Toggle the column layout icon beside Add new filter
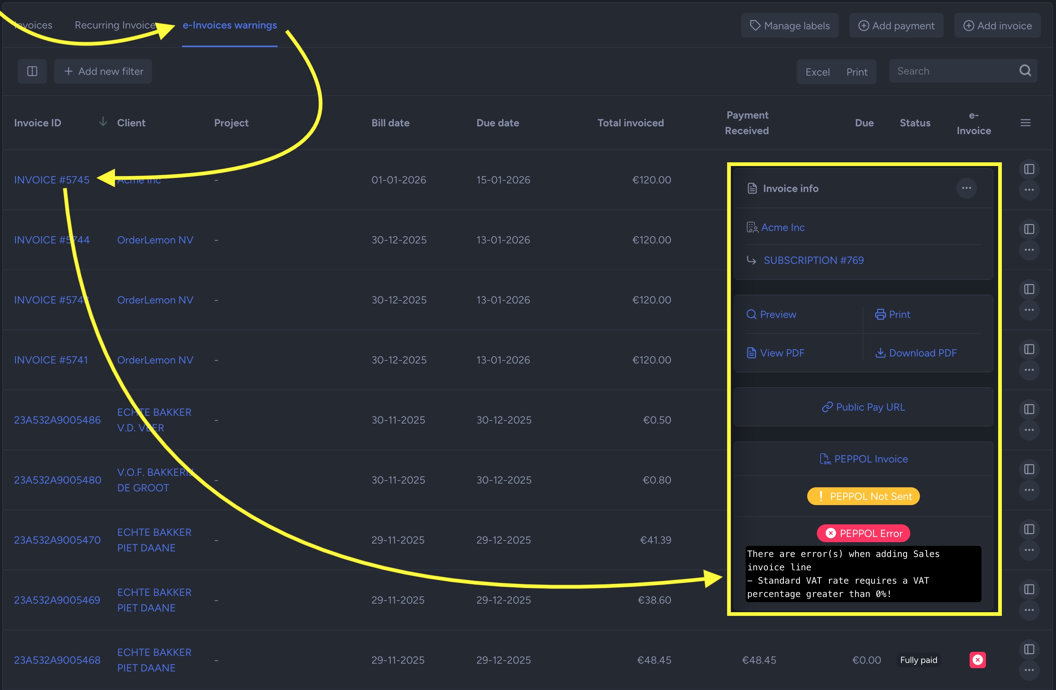Image resolution: width=1056 pixels, height=690 pixels. pyautogui.click(x=32, y=72)
